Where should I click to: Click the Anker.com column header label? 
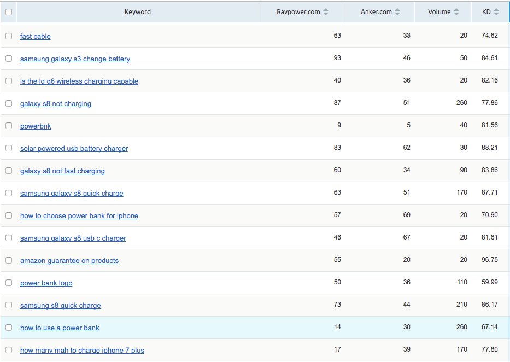376,12
